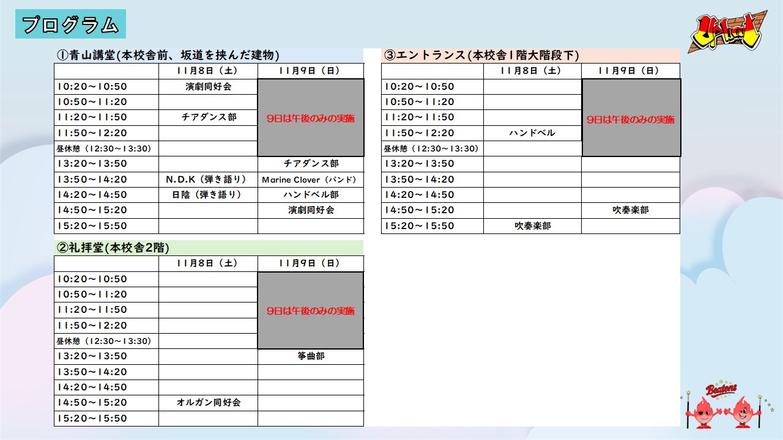Click 演劇同好会 in the 10:20～10:50 row
Viewport: 783px width, 440px height.
point(209,87)
